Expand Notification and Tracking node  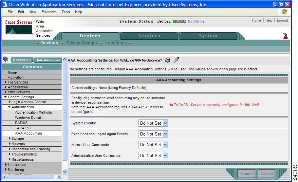click(x=10, y=149)
